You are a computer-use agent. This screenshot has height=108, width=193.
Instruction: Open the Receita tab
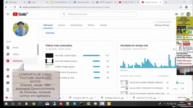pos(103,25)
